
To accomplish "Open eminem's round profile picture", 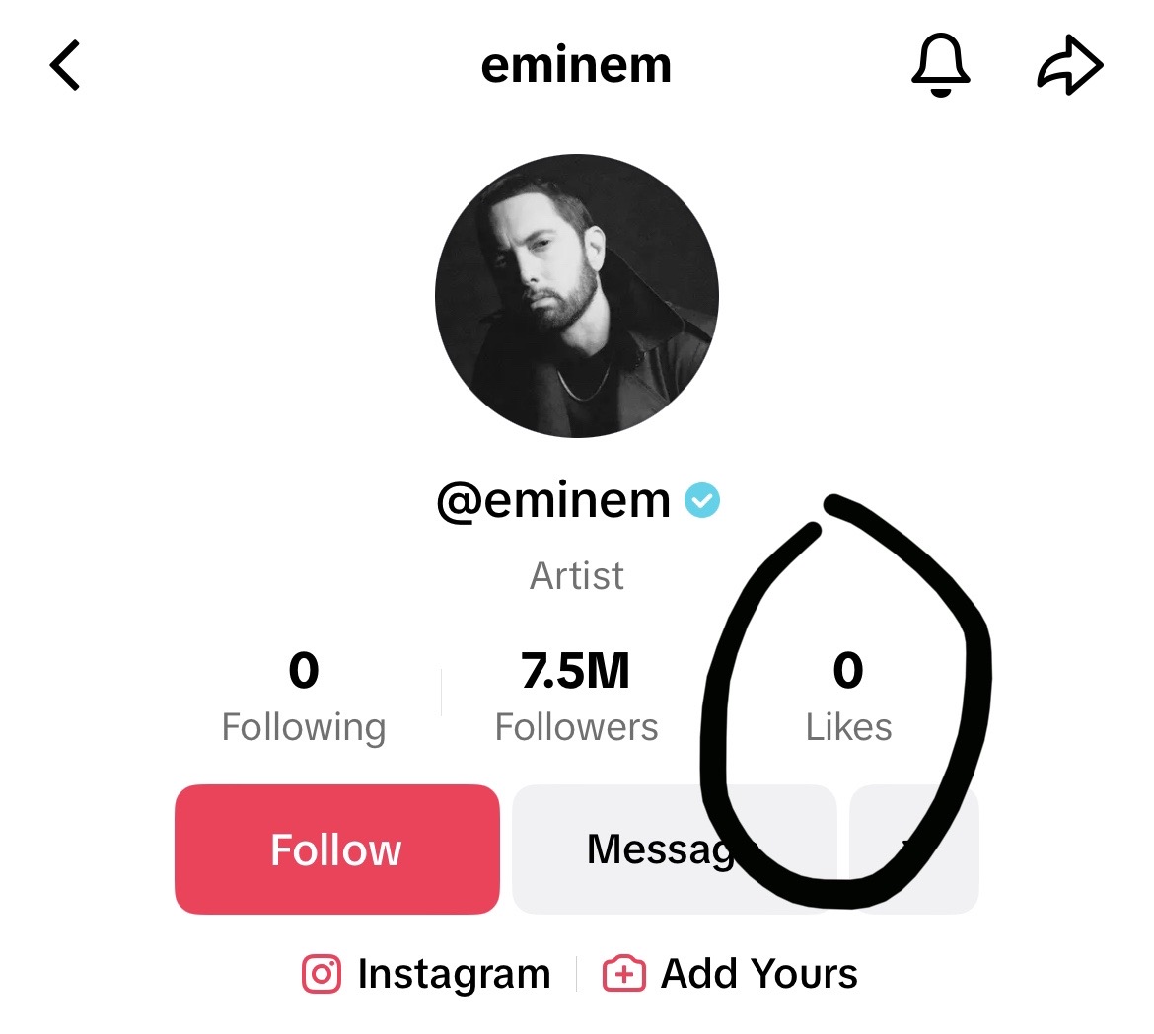I will (x=577, y=296).
